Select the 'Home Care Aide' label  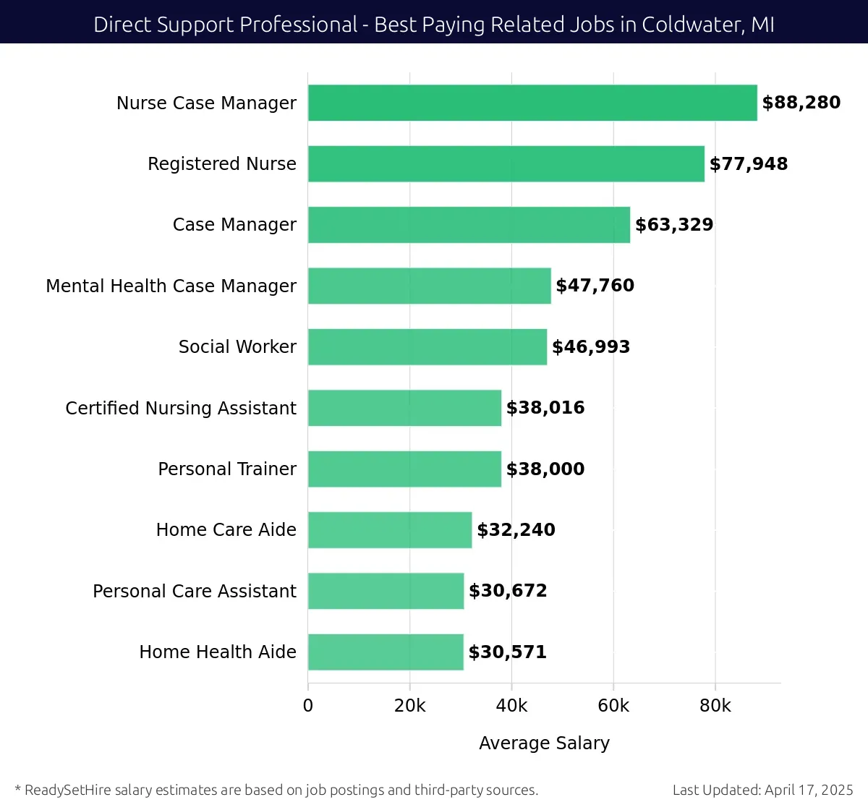point(226,530)
